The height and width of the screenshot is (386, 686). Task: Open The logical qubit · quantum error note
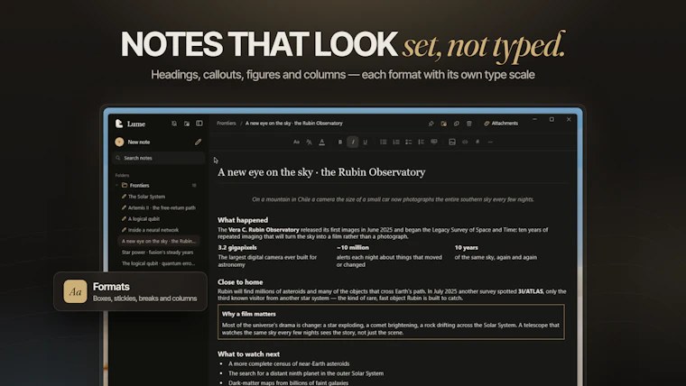(x=158, y=263)
